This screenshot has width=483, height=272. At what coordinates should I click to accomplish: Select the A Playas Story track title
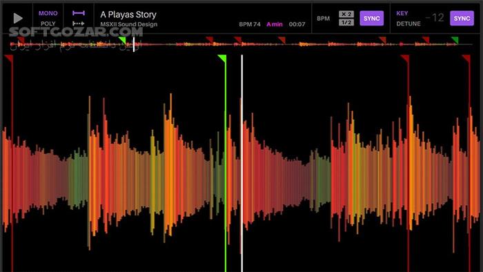pyautogui.click(x=128, y=14)
